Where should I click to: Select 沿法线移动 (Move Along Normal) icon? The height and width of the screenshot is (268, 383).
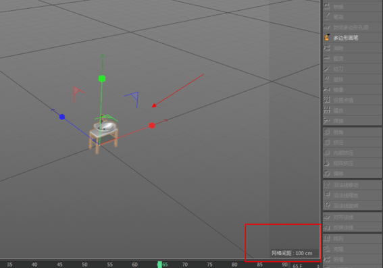pyautogui.click(x=326, y=185)
